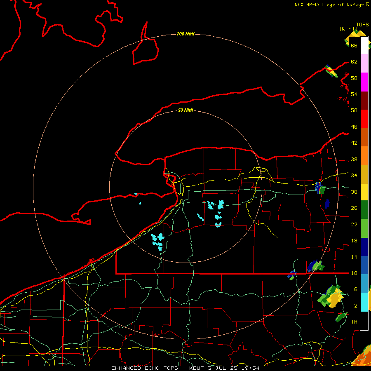This screenshot has width=371, height=371.
Task: Select the 100 NMI range ring label
Action: pyautogui.click(x=185, y=34)
